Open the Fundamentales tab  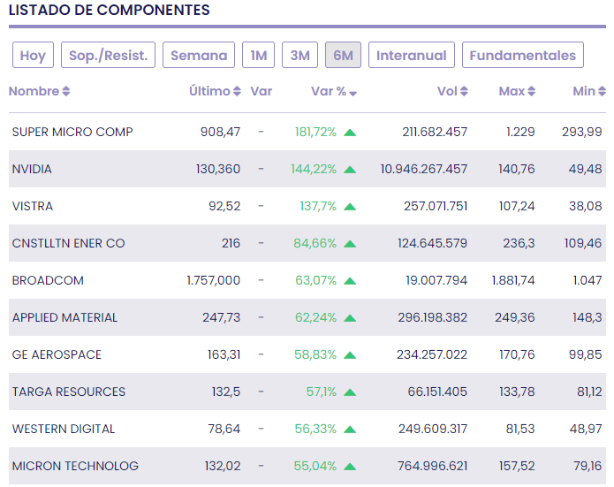(522, 56)
